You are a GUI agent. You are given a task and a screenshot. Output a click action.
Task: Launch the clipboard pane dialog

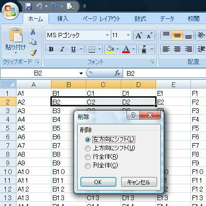(38, 62)
